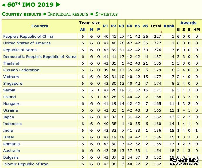Click the 60th IMO 2019 heading
The width and height of the screenshot is (202, 168).
point(30,5)
